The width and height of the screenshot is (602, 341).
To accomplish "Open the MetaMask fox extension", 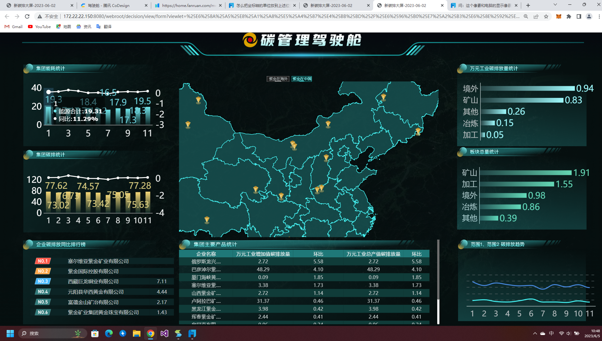I will coord(559,16).
